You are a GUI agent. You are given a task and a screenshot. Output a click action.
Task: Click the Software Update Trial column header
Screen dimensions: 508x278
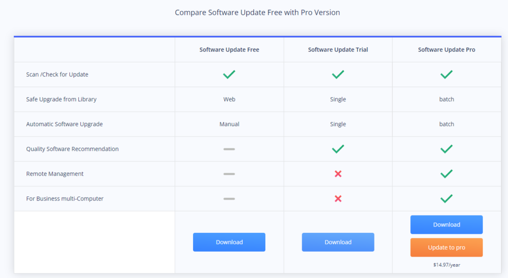[338, 50]
